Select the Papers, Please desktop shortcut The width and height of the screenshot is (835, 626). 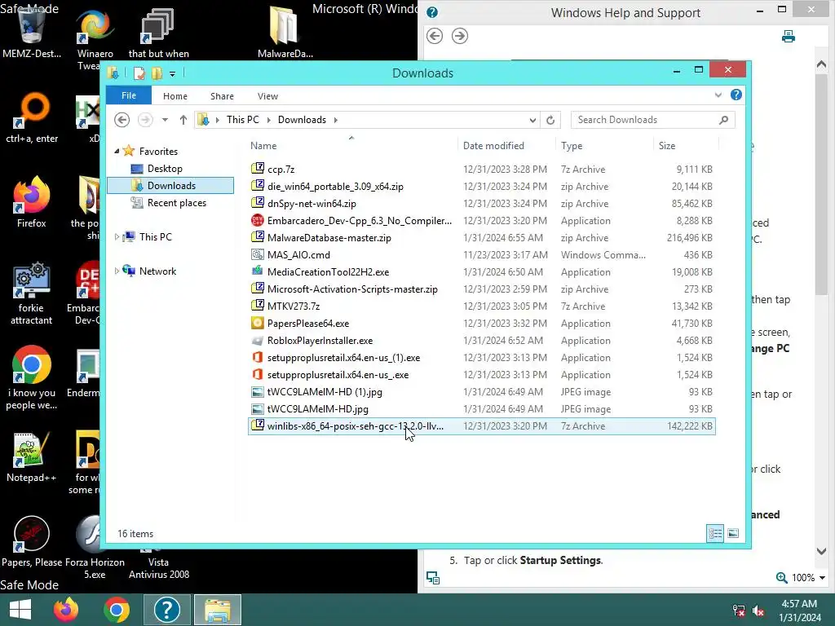coord(32,542)
